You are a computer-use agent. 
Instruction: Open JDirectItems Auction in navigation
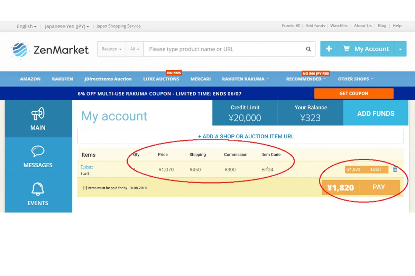[x=108, y=79]
